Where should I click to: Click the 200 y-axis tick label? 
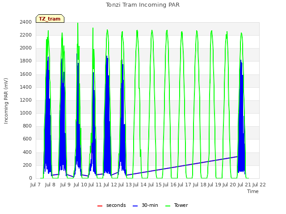pyautogui.click(x=27, y=165)
